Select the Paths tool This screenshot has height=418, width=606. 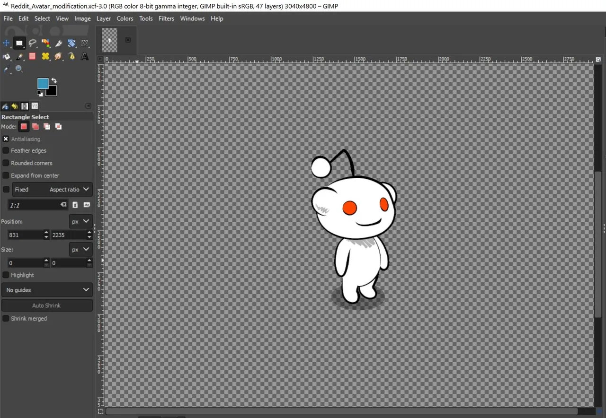pyautogui.click(x=71, y=56)
